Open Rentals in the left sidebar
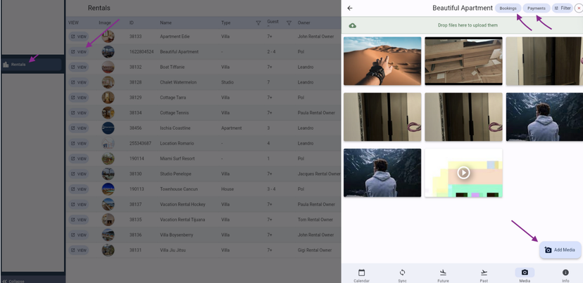Image resolution: width=583 pixels, height=283 pixels. click(x=32, y=65)
